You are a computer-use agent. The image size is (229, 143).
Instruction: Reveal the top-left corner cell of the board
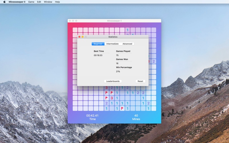75,30
